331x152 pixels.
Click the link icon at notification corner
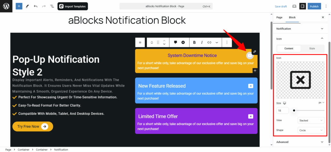[x=255, y=52]
